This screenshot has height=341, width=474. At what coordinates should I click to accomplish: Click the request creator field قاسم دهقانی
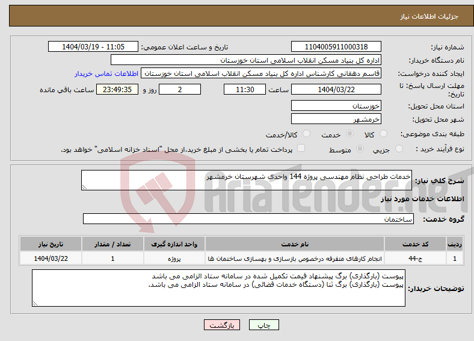[261, 74]
